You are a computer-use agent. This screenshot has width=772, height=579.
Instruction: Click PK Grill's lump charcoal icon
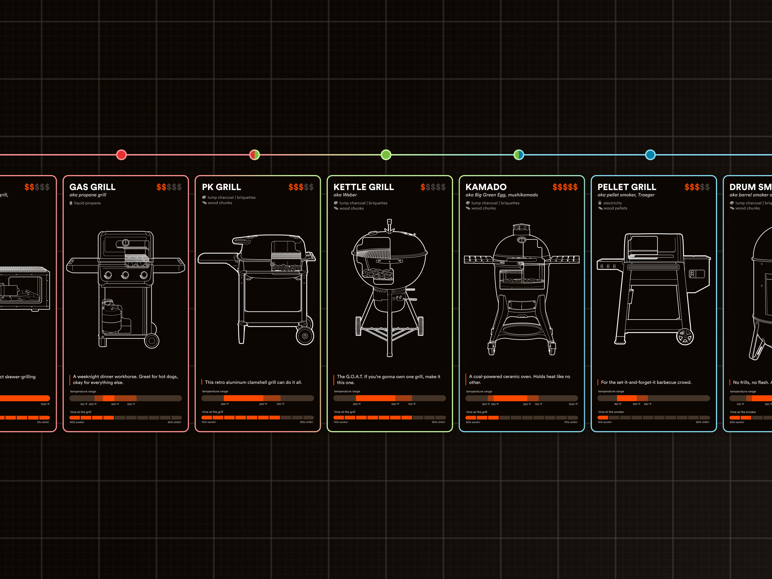(x=204, y=197)
